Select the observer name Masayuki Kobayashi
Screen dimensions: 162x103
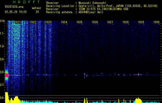point(92,3)
